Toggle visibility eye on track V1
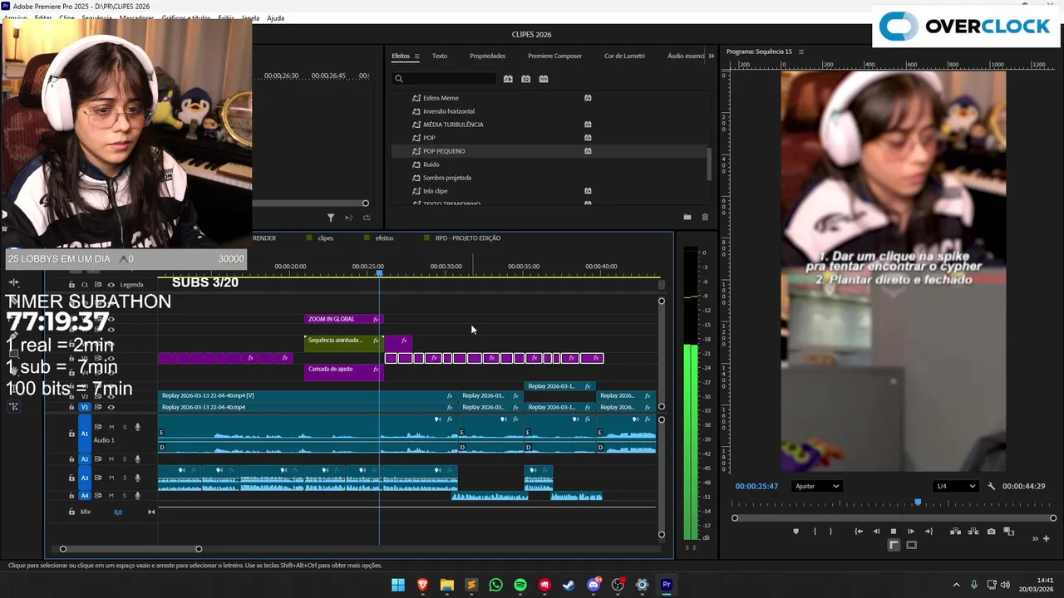This screenshot has width=1064, height=598. [x=111, y=407]
